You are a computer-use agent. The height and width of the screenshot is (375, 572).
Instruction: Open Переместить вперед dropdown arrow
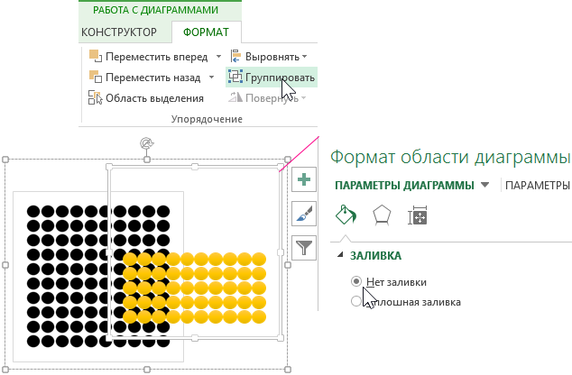coord(218,57)
